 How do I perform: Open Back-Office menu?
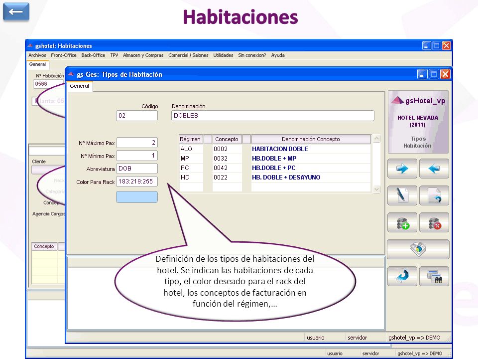[x=93, y=55]
